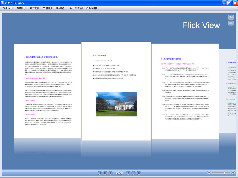Viewport: 238px width, 178px height.
Task: Close the eDoc Fusion window
Action: tap(235, 3)
